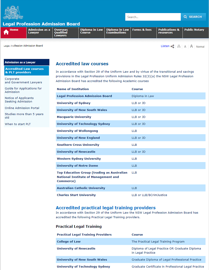Open Public Notary menu
Image resolution: width=209 pixels, height=270 pixels.
pos(196,33)
